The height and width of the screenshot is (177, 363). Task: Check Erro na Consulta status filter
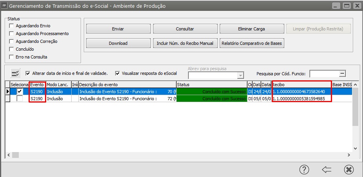[x=11, y=57]
